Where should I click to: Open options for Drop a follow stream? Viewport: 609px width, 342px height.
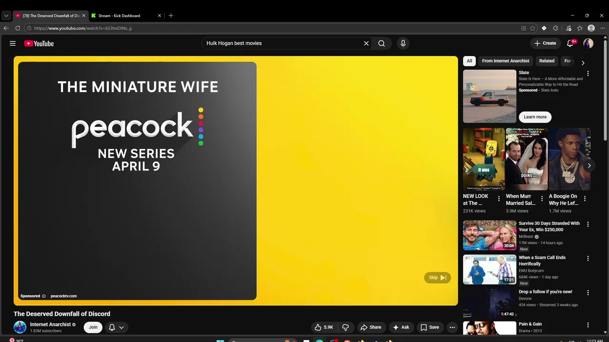click(x=588, y=293)
